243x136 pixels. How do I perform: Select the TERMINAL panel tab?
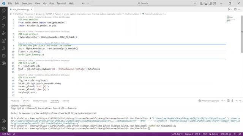(x=55, y=101)
